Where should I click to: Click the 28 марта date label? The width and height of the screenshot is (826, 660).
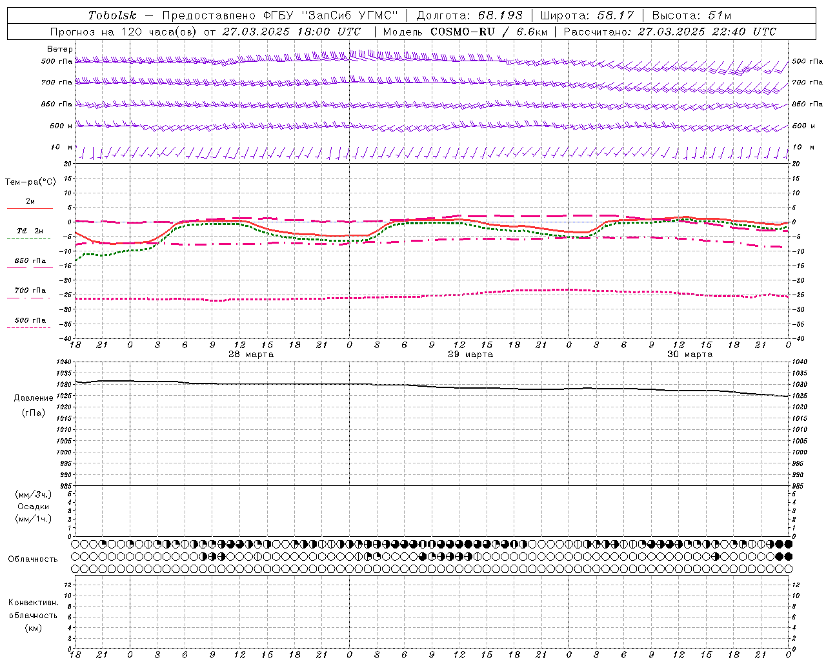click(x=251, y=354)
